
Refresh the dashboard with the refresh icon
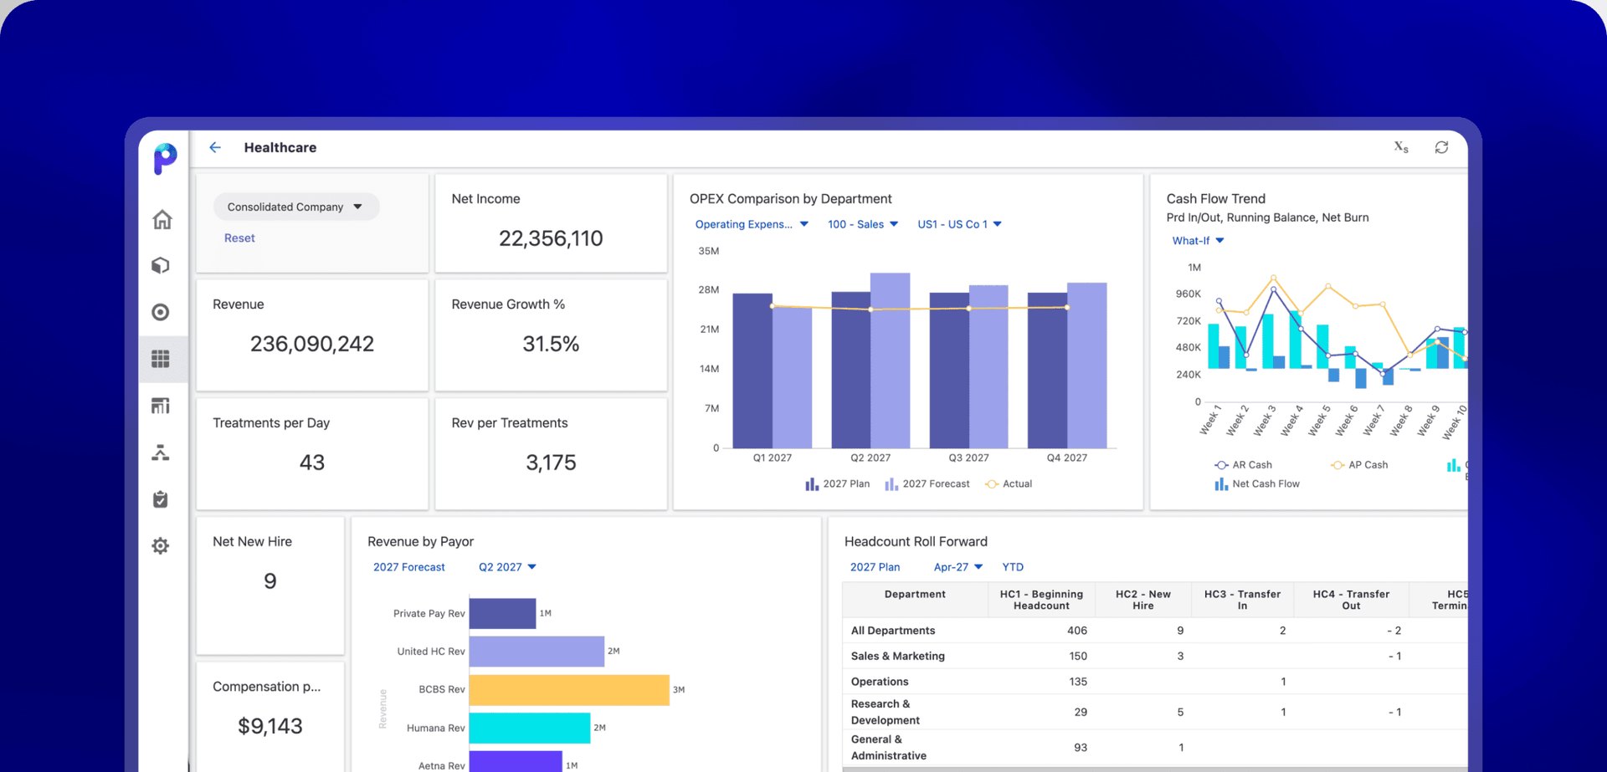1441,147
